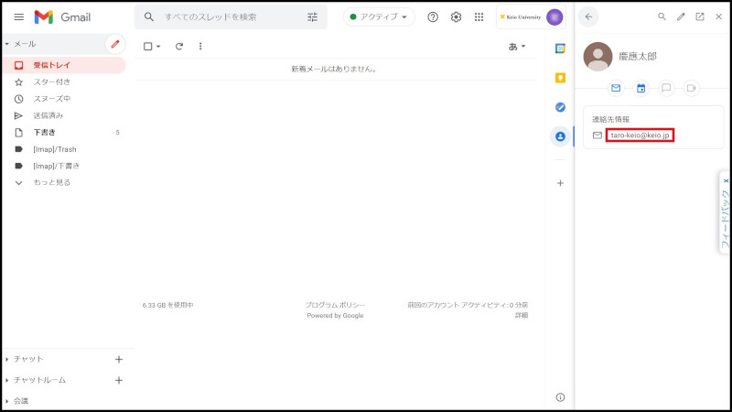Open the 受信トレイ folder

point(51,65)
